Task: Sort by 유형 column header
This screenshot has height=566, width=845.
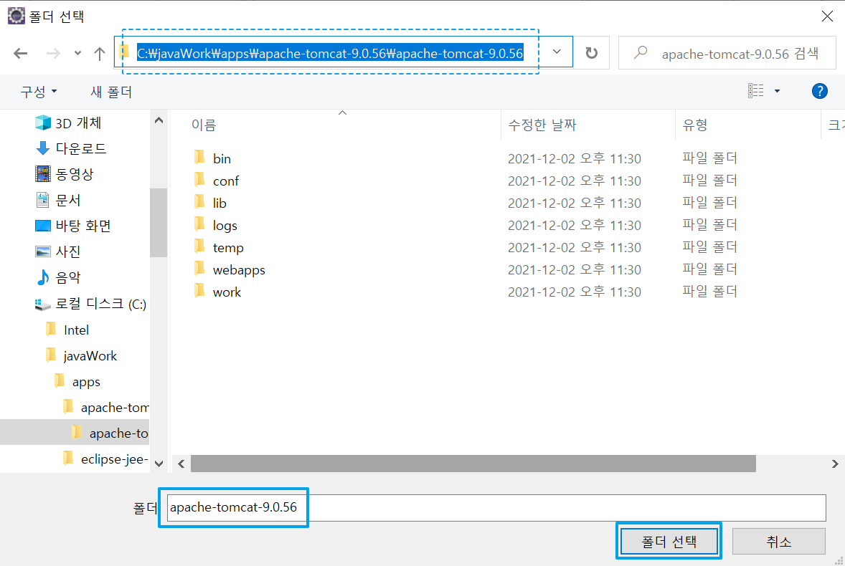Action: click(694, 125)
